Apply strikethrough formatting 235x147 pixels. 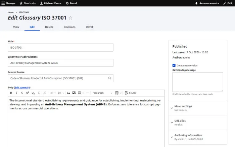coord(22,93)
